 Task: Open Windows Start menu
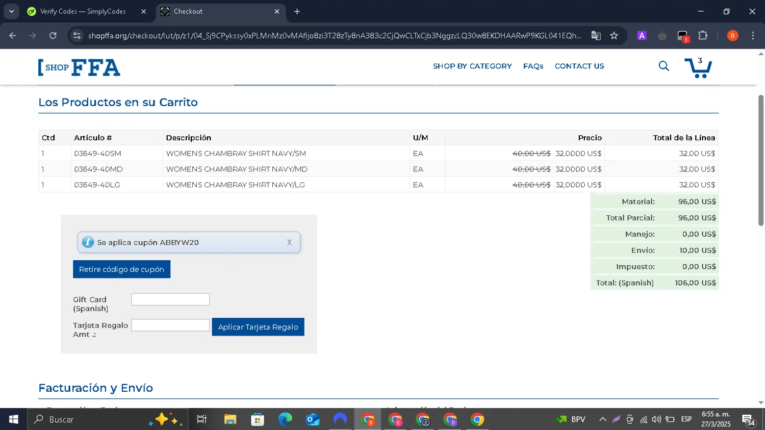pos(13,419)
